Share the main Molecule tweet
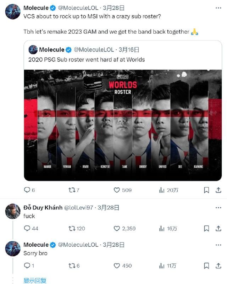227x284 pixels. pyautogui.click(x=218, y=190)
